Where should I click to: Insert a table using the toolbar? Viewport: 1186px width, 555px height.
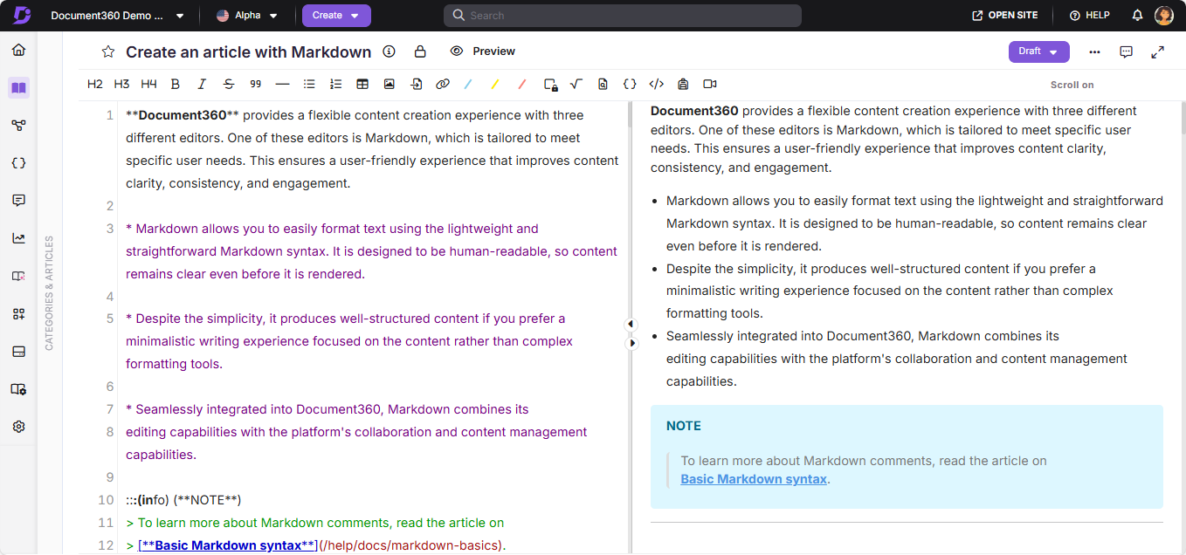(362, 83)
